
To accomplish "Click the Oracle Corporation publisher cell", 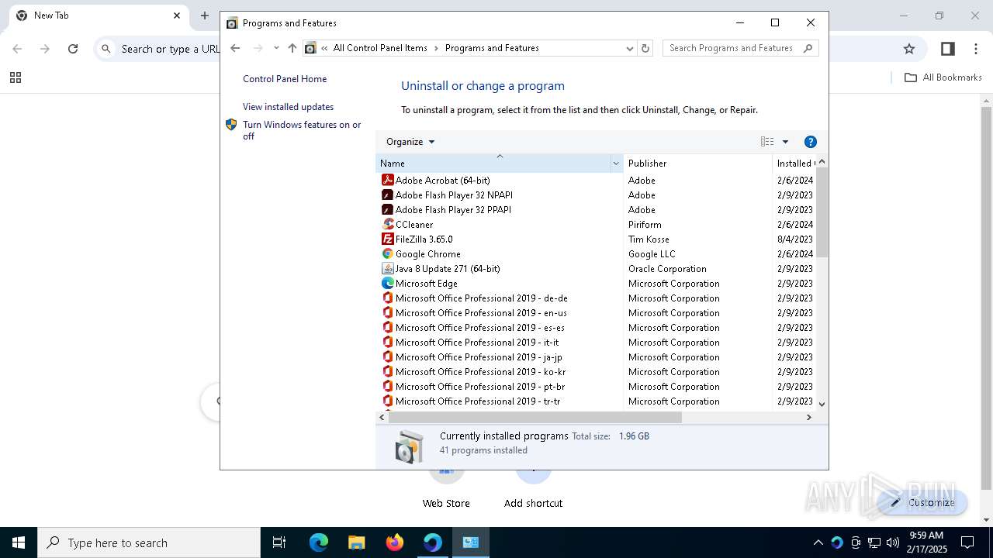I will pyautogui.click(x=667, y=269).
